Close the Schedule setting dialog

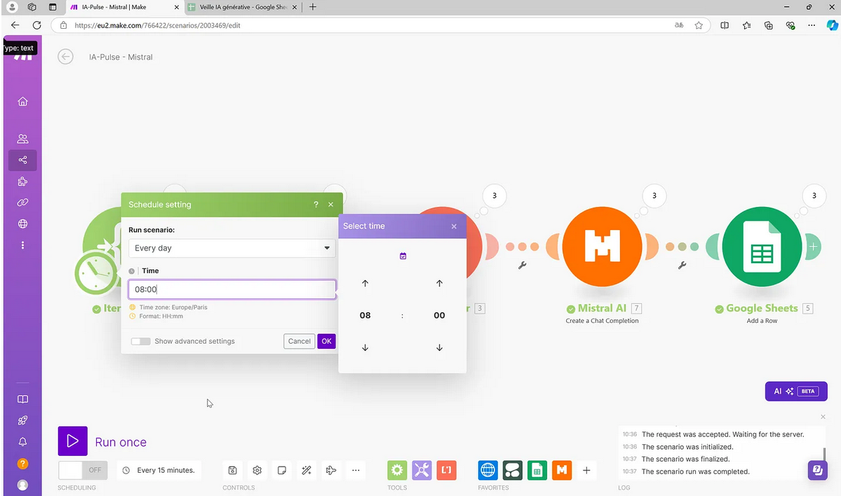[x=330, y=204]
